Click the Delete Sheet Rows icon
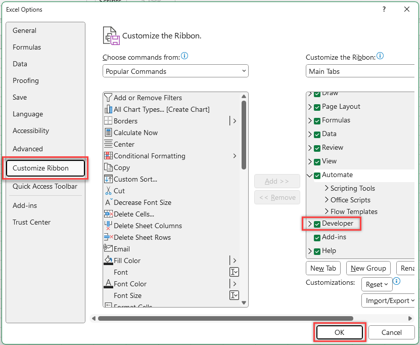Image resolution: width=420 pixels, height=345 pixels. click(x=108, y=237)
